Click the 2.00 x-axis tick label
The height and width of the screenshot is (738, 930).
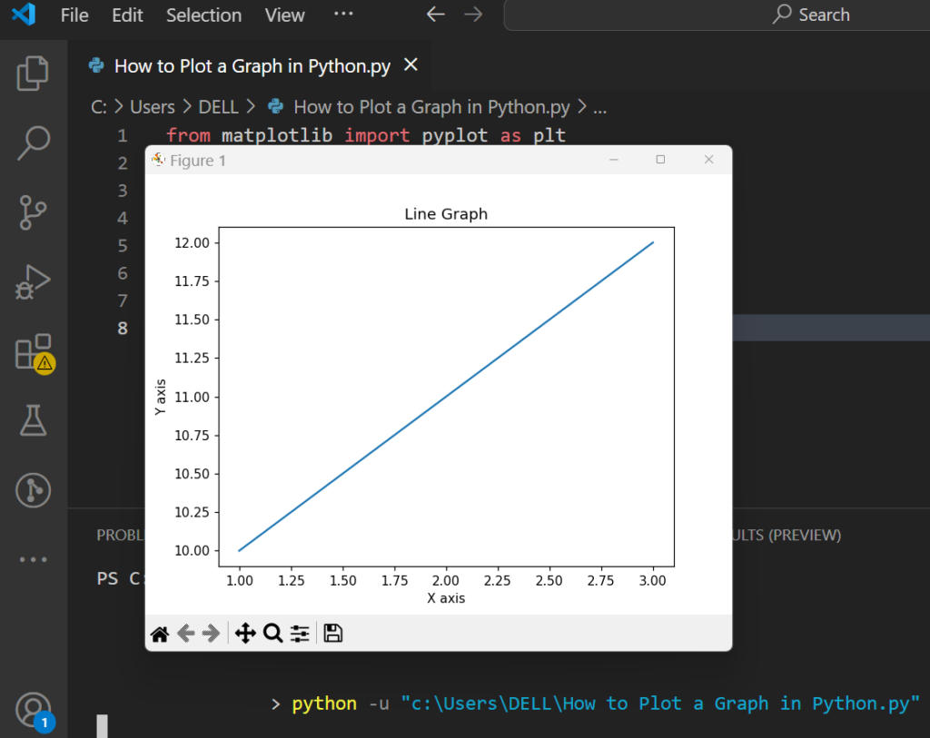445,580
